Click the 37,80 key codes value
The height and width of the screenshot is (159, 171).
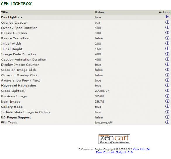tap(99, 96)
